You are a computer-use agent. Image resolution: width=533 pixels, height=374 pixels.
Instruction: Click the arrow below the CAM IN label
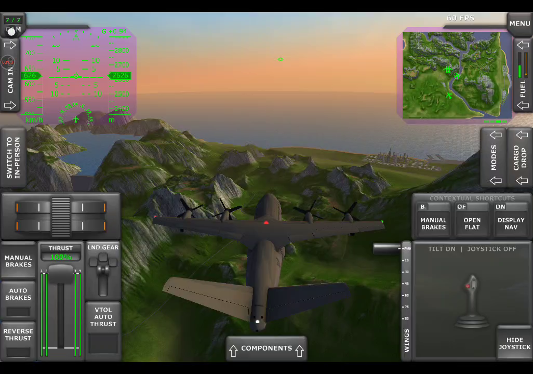(10, 105)
